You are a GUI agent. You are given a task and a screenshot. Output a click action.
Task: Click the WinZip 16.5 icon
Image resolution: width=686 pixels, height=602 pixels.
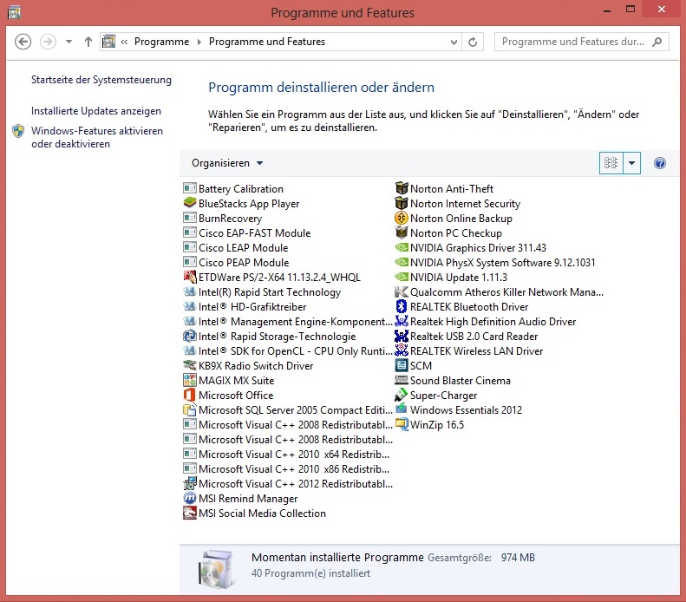402,424
